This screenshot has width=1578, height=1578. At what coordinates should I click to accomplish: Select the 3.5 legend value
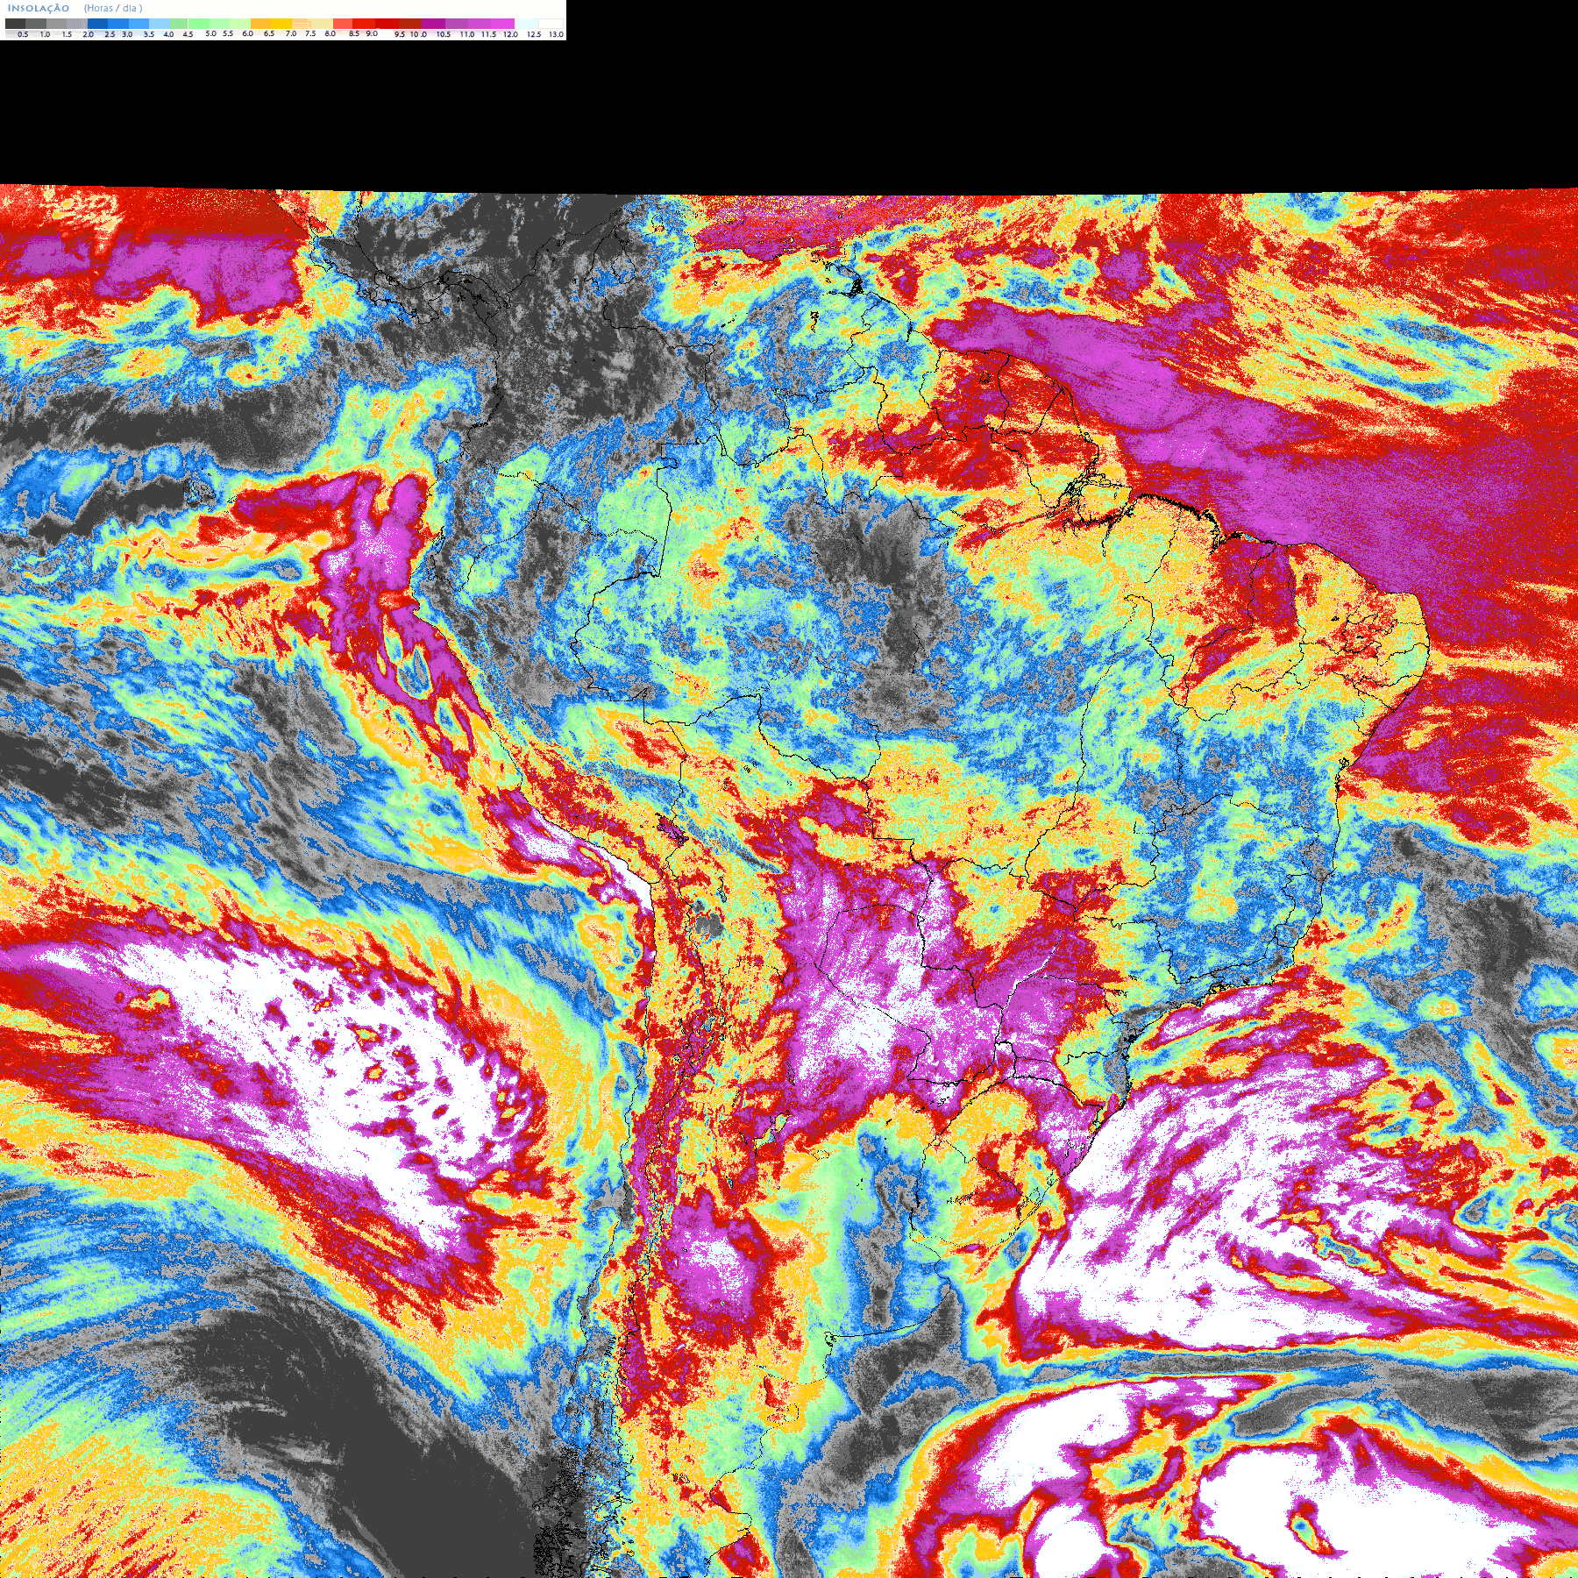[149, 34]
